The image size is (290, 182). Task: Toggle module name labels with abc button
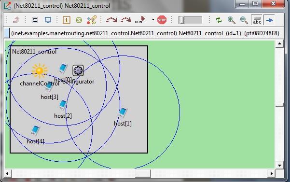tap(257, 20)
